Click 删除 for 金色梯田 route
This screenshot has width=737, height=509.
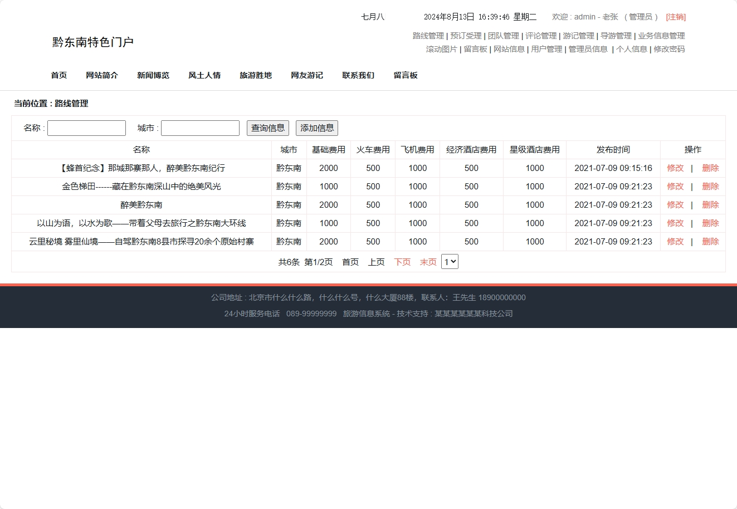[x=710, y=187]
